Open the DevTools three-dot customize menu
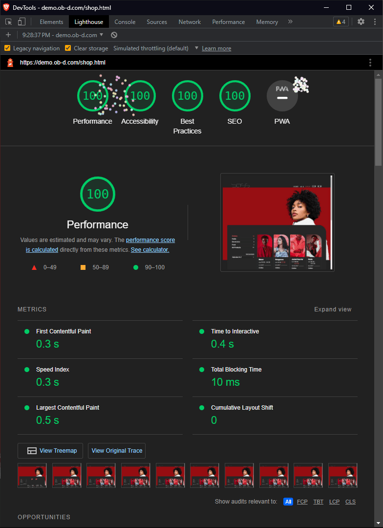Image resolution: width=383 pixels, height=528 pixels. click(375, 22)
